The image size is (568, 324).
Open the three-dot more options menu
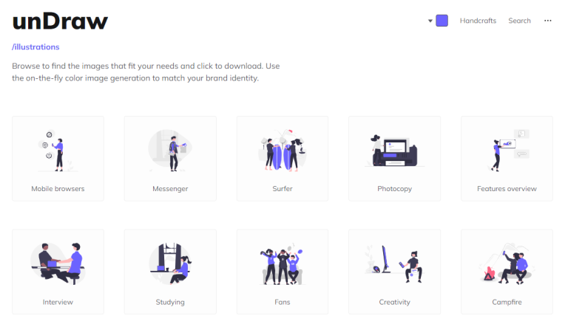click(548, 21)
